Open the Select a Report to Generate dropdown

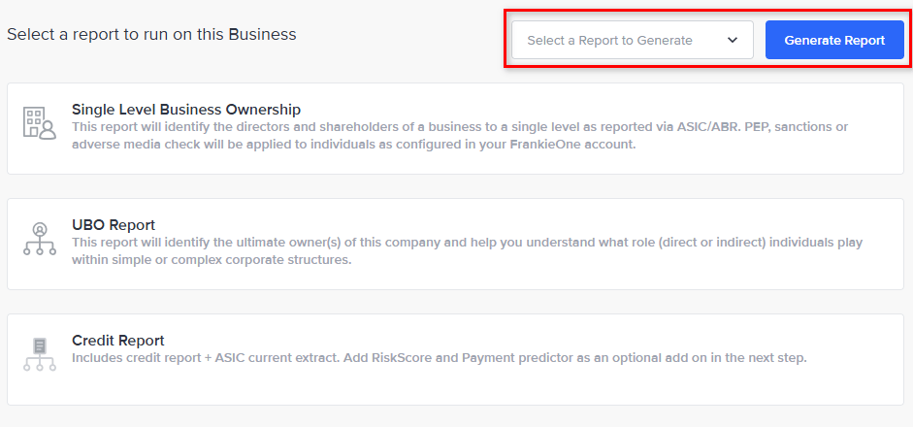633,40
